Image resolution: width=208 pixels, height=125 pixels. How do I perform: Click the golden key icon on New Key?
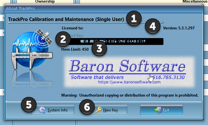pyautogui.click(x=98, y=110)
